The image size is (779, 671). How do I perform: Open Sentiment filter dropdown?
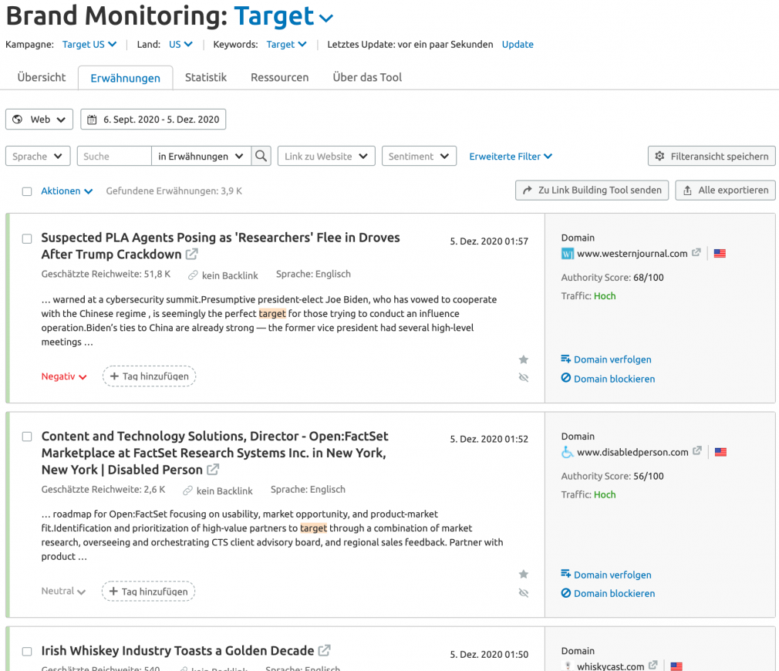pyautogui.click(x=419, y=156)
